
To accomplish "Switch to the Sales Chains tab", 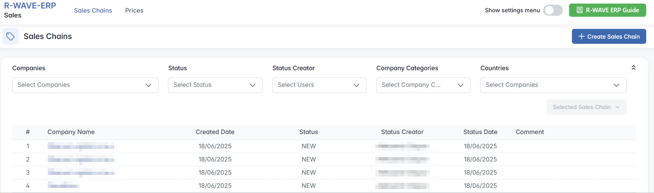I will click(x=93, y=11).
